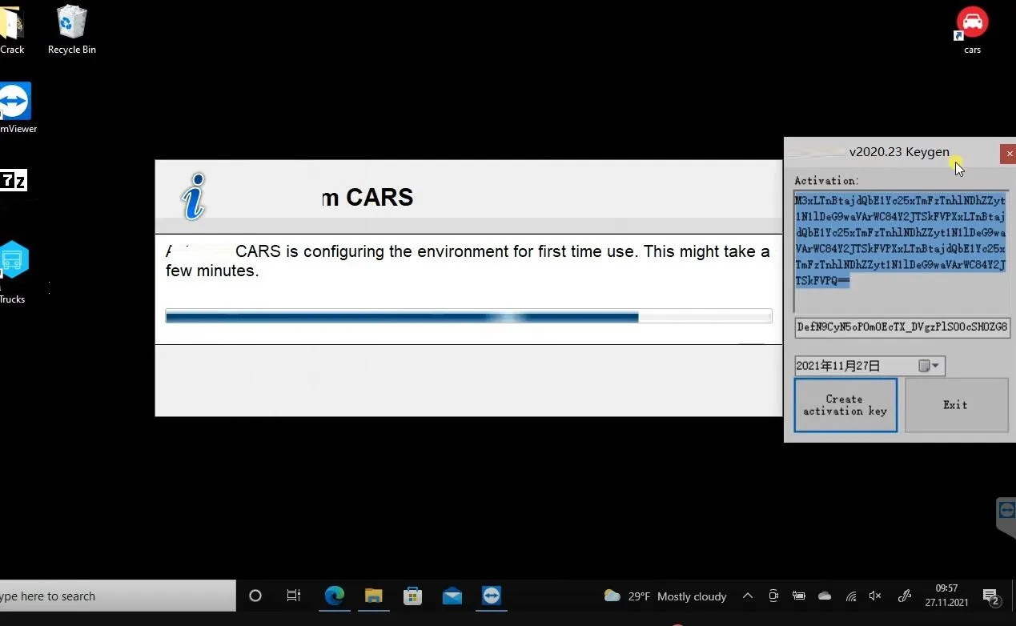Open the notification center icon
The image size is (1016, 626).
pyautogui.click(x=991, y=596)
